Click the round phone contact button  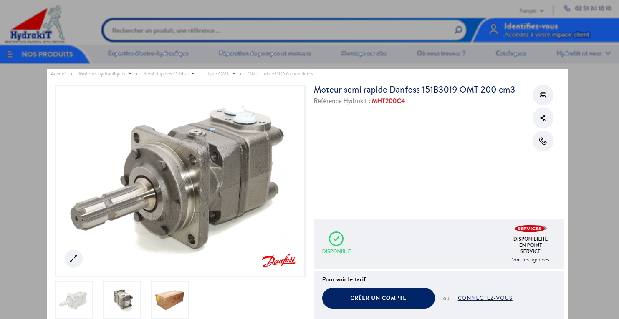543,141
